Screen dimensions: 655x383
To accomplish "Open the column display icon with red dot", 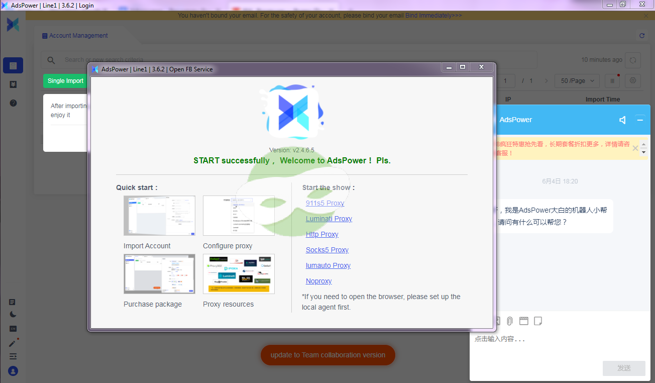I will pyautogui.click(x=612, y=80).
